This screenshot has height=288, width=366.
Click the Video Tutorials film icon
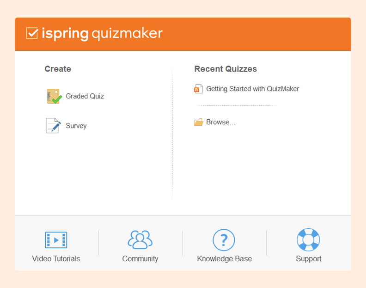pyautogui.click(x=56, y=240)
